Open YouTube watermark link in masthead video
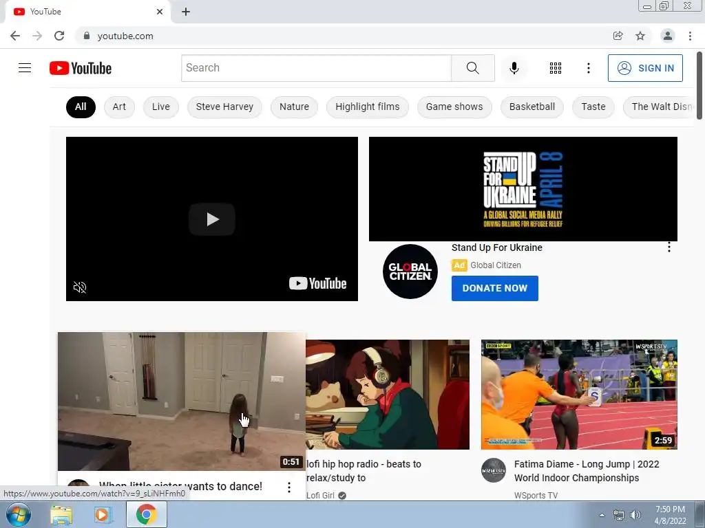705x528 pixels. click(x=317, y=283)
